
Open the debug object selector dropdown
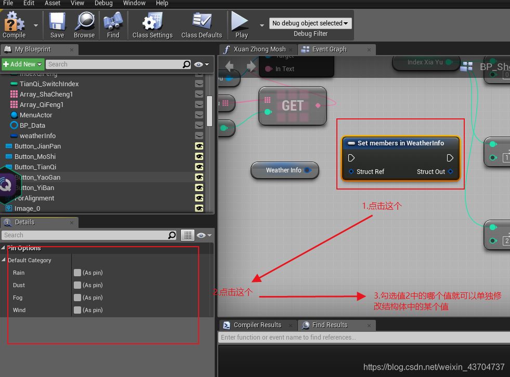pyautogui.click(x=310, y=23)
